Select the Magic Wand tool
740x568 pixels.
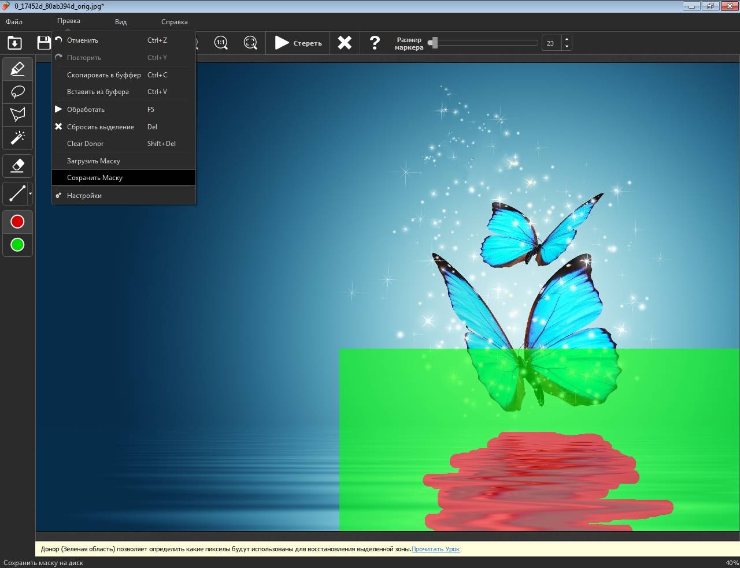(17, 137)
